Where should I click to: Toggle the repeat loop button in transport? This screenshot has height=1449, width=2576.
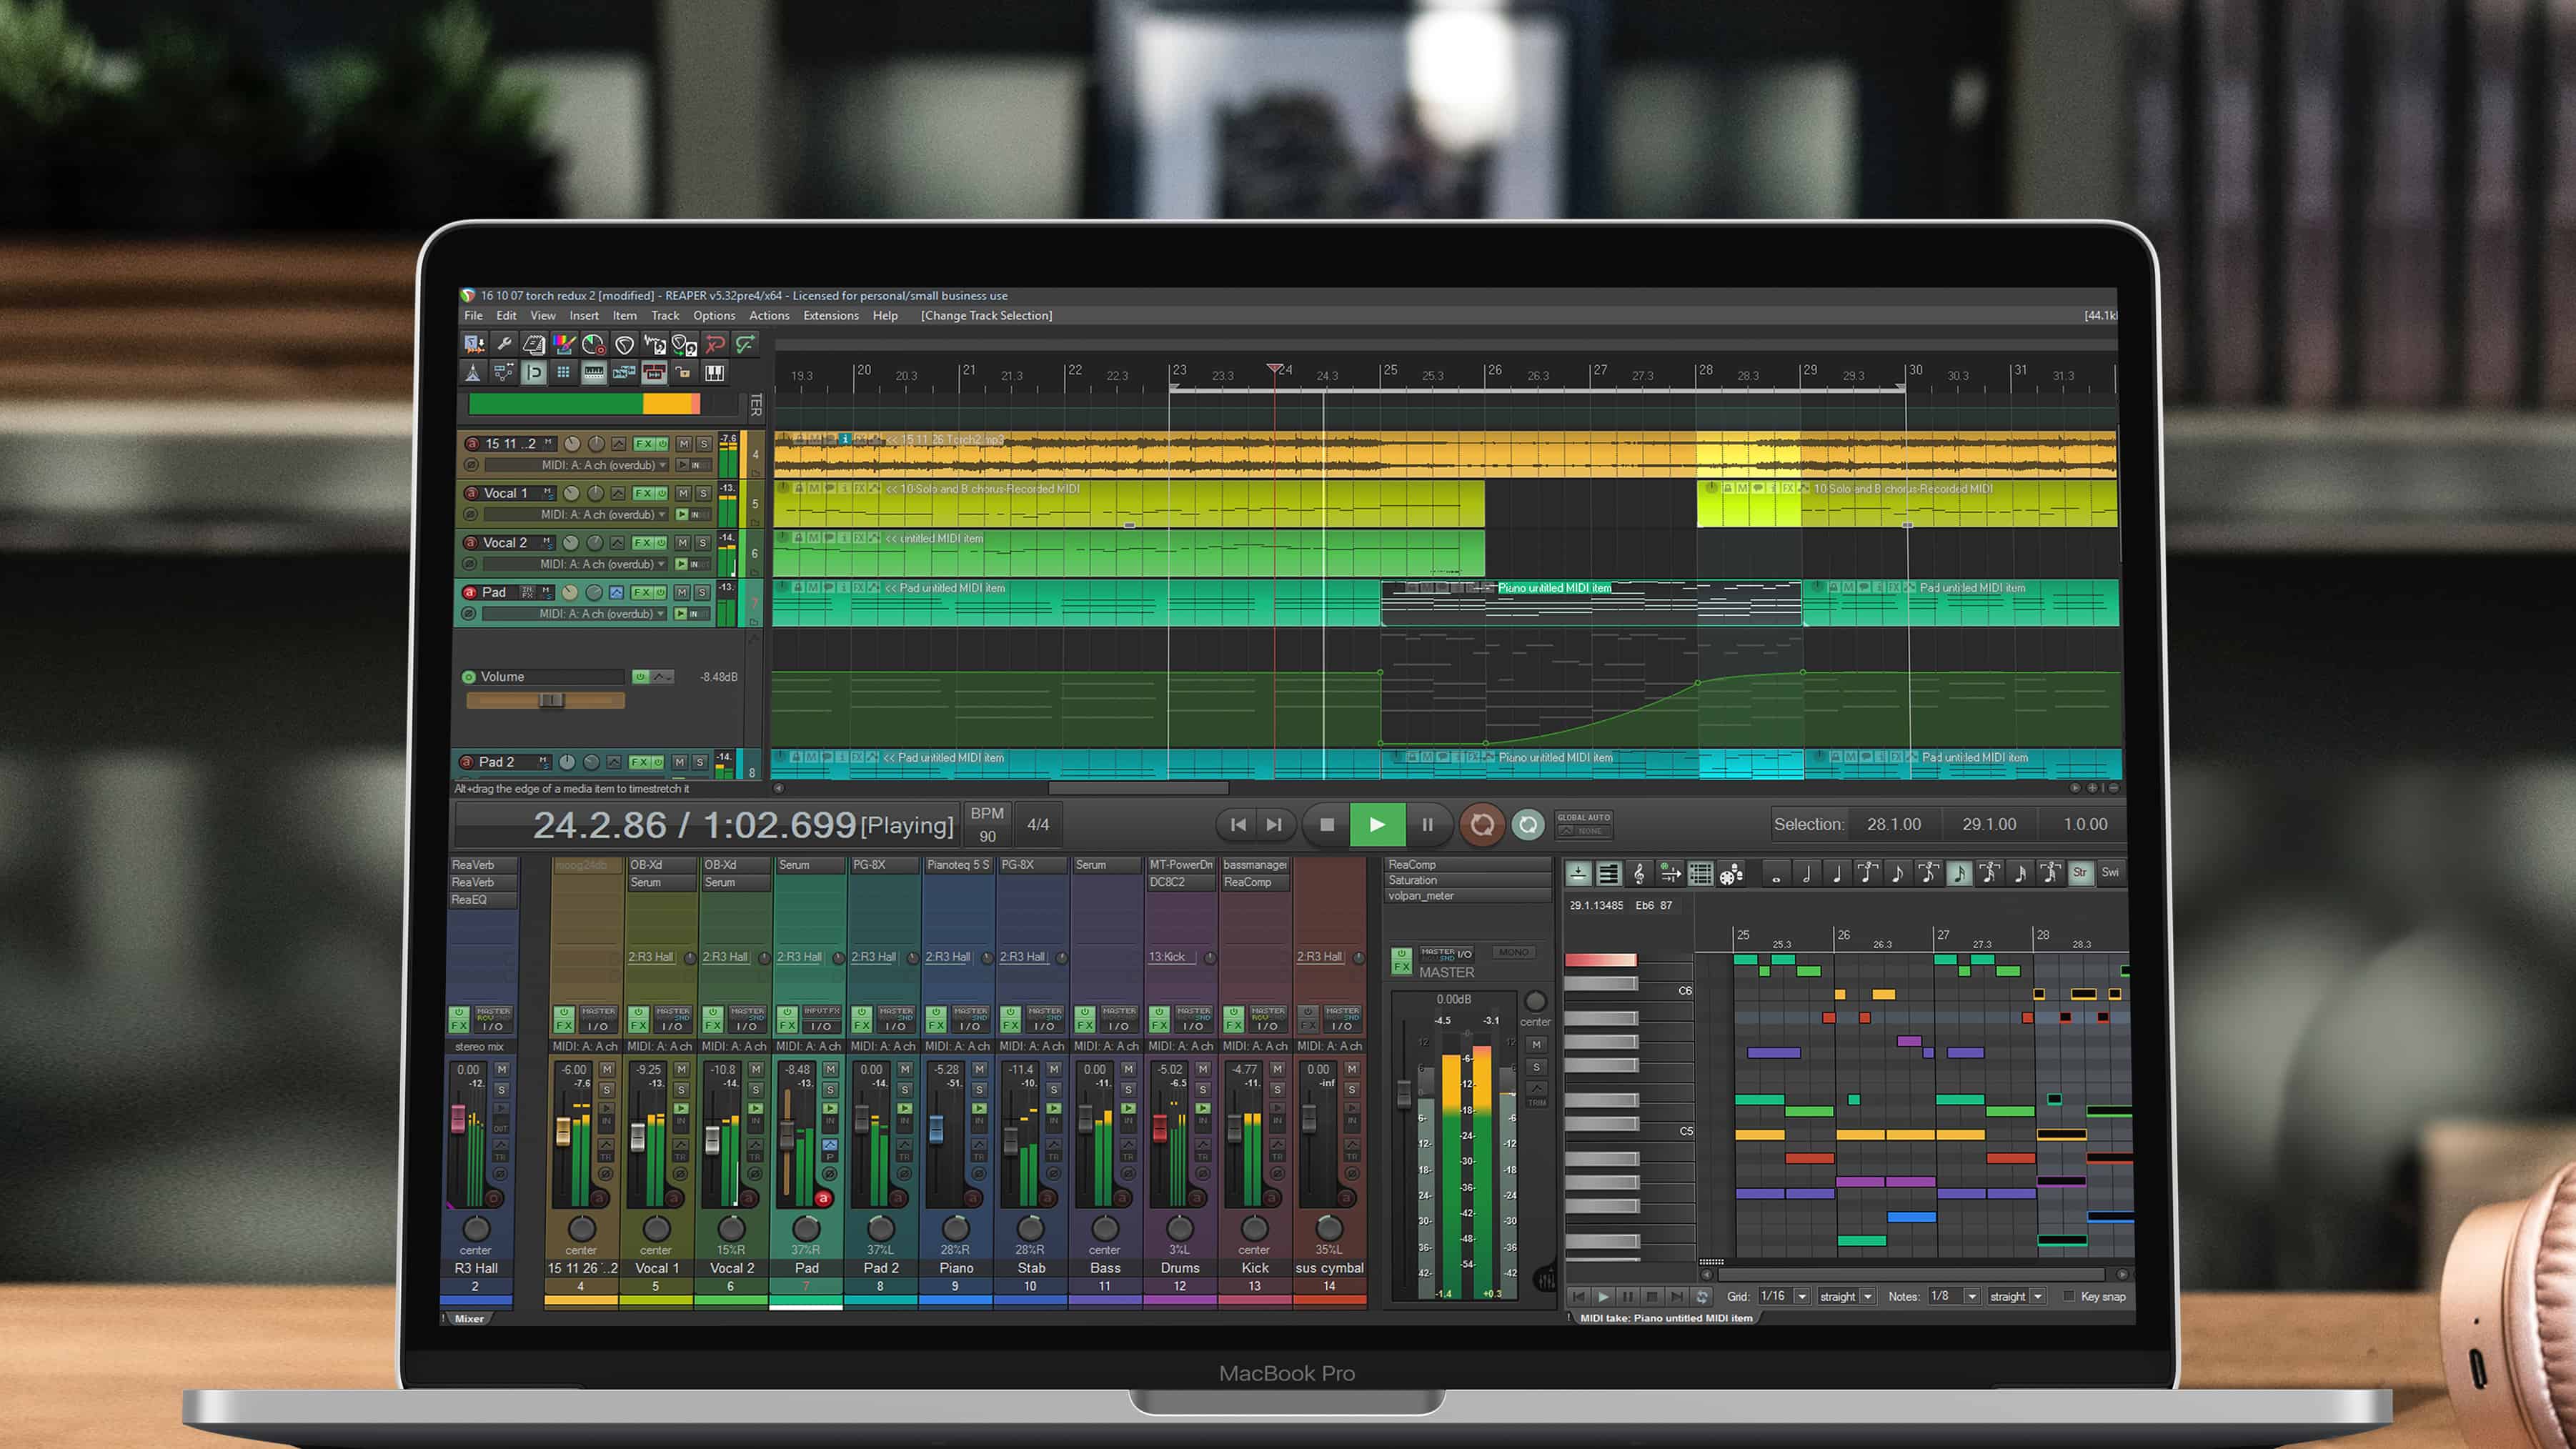(1527, 825)
